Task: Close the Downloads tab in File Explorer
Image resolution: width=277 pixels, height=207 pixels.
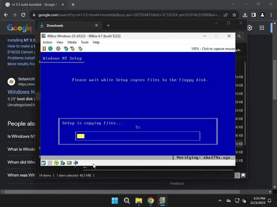Action: (x=97, y=25)
